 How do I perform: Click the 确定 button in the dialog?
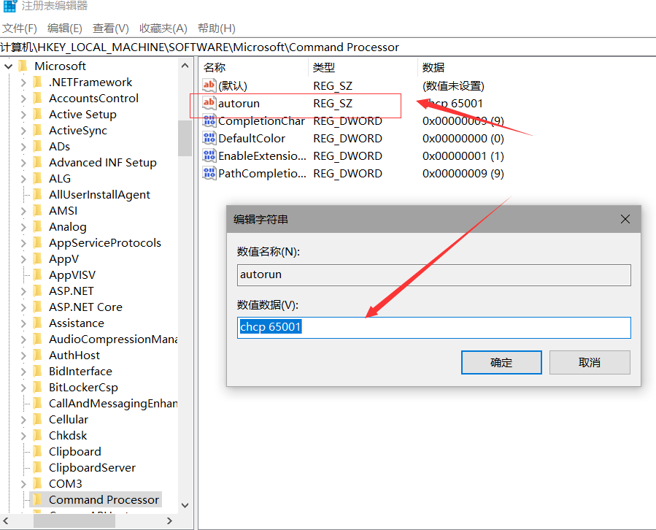[x=501, y=363]
